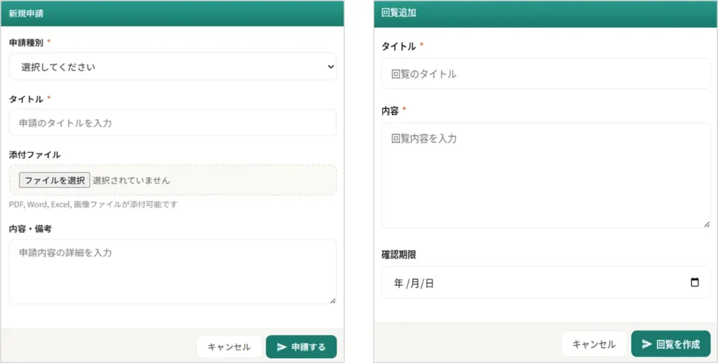Select the 年 segment in the date field
Viewport: 718px width, 363px height.
tap(399, 283)
